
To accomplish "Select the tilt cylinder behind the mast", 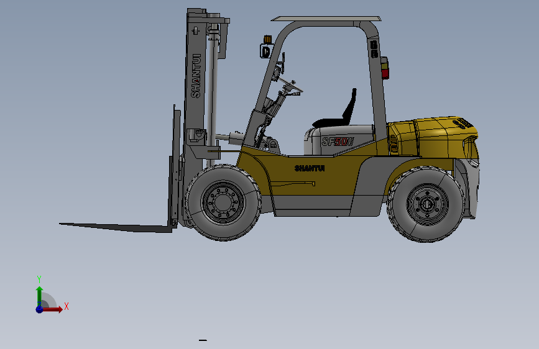I will click(x=229, y=137).
